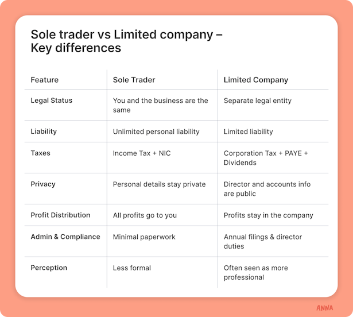The image size is (353, 317).
Task: Click the 'Minimal paperwork' cell
Action: 144,237
